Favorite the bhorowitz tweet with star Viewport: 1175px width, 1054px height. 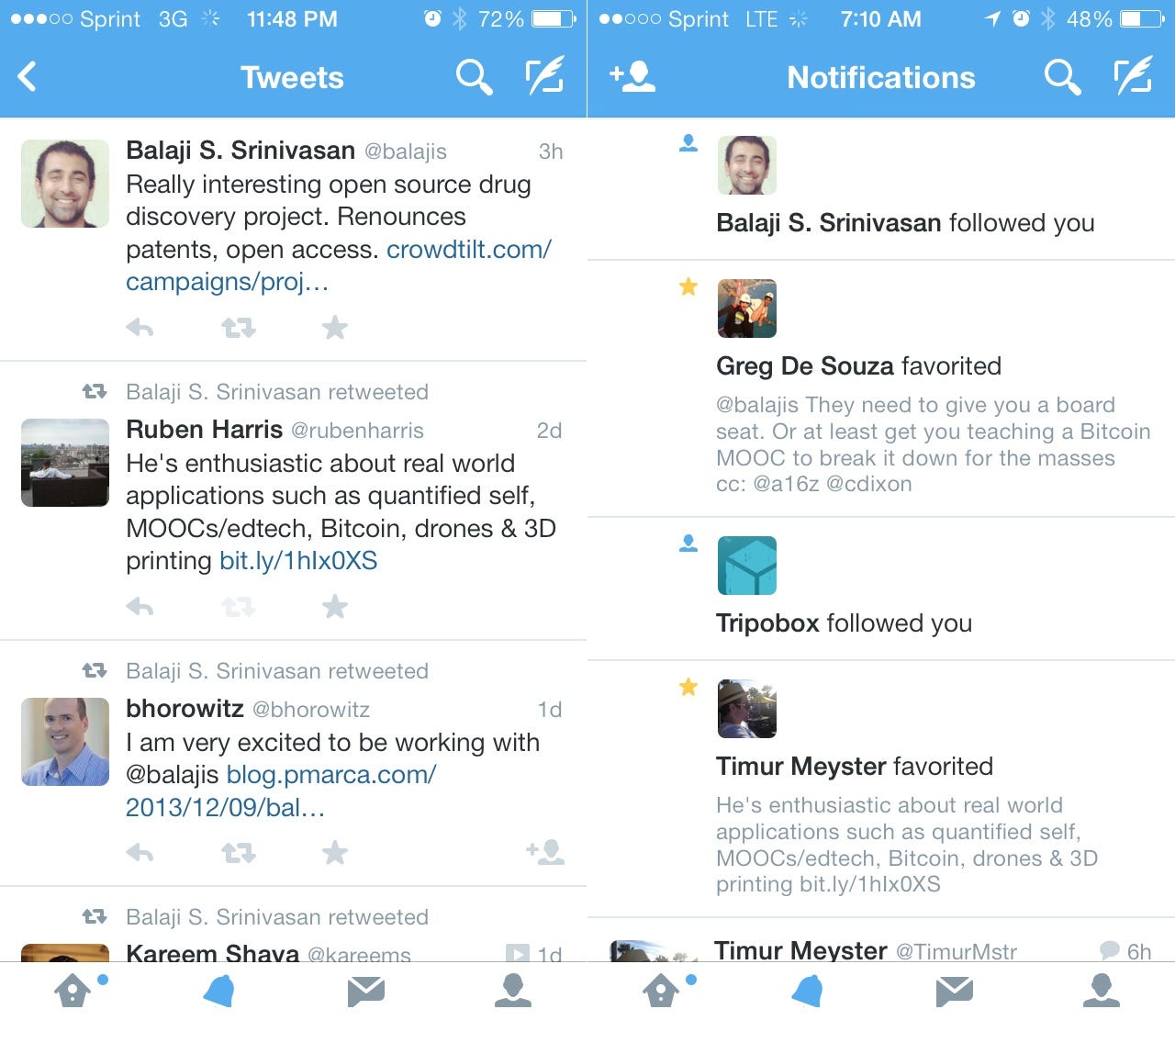tap(335, 852)
